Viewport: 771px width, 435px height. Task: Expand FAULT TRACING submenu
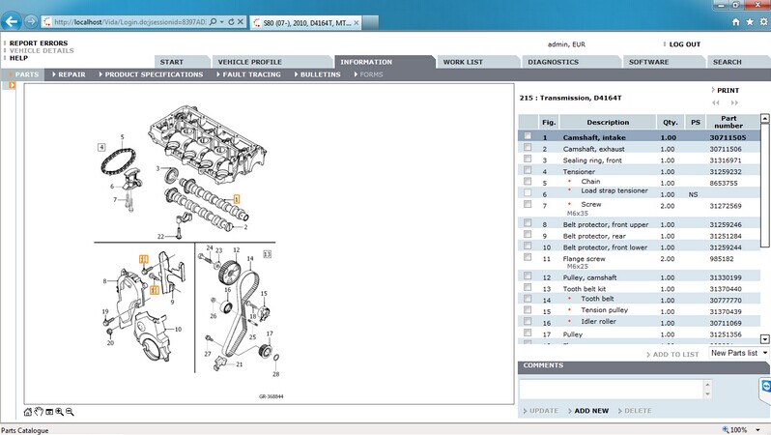click(249, 74)
